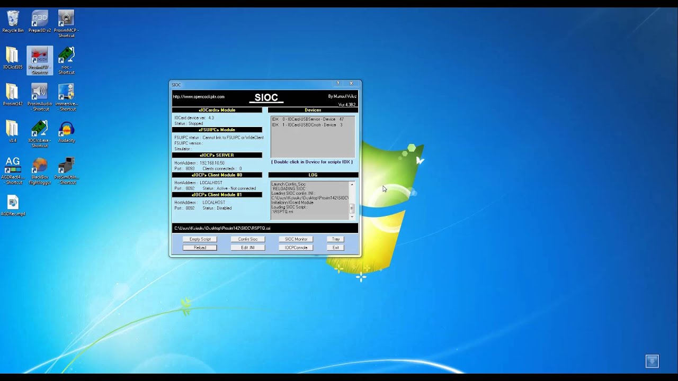Open the Prosim142 folder

(13, 95)
